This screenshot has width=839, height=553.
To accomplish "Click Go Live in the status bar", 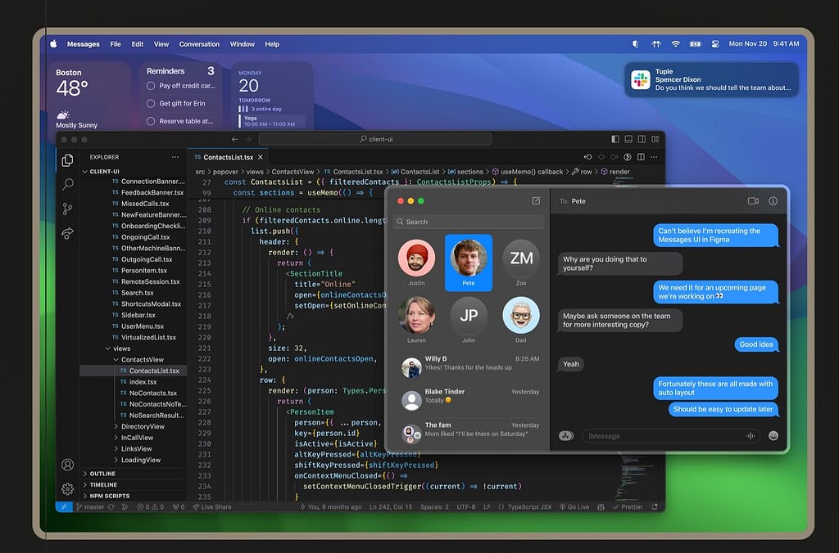I will click(576, 506).
